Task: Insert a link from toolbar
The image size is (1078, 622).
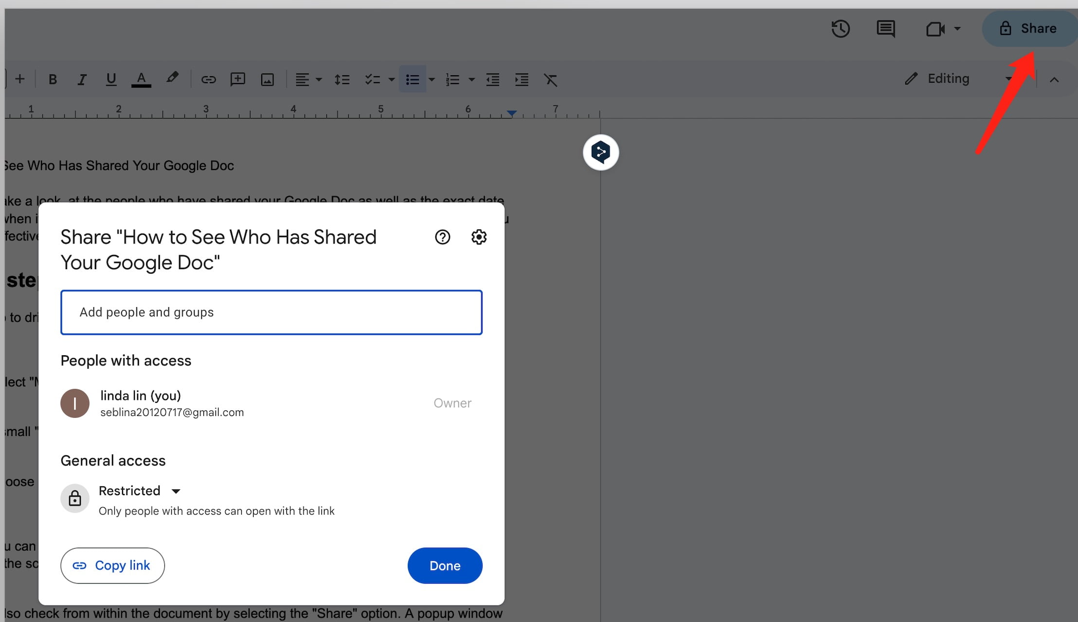Action: [208, 79]
